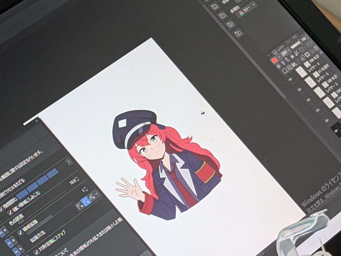Click the layer opacity checkered slider
Viewport: 341px width, 256px height.
[x=296, y=45]
